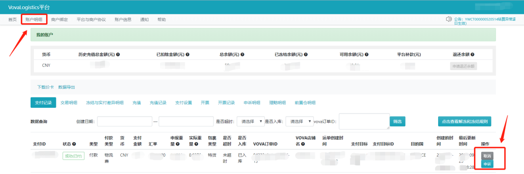Open 商户绑定 menu item
Screen dimensions: 524x174
(x=60, y=20)
